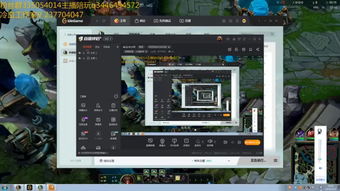This screenshot has height=191, width=340.
Task: Open the version pill next to 直播伴侣 logo
Action: pyautogui.click(x=108, y=39)
